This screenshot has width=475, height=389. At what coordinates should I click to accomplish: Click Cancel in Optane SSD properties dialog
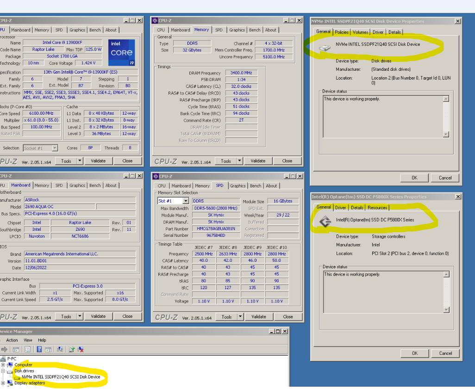[x=445, y=353]
